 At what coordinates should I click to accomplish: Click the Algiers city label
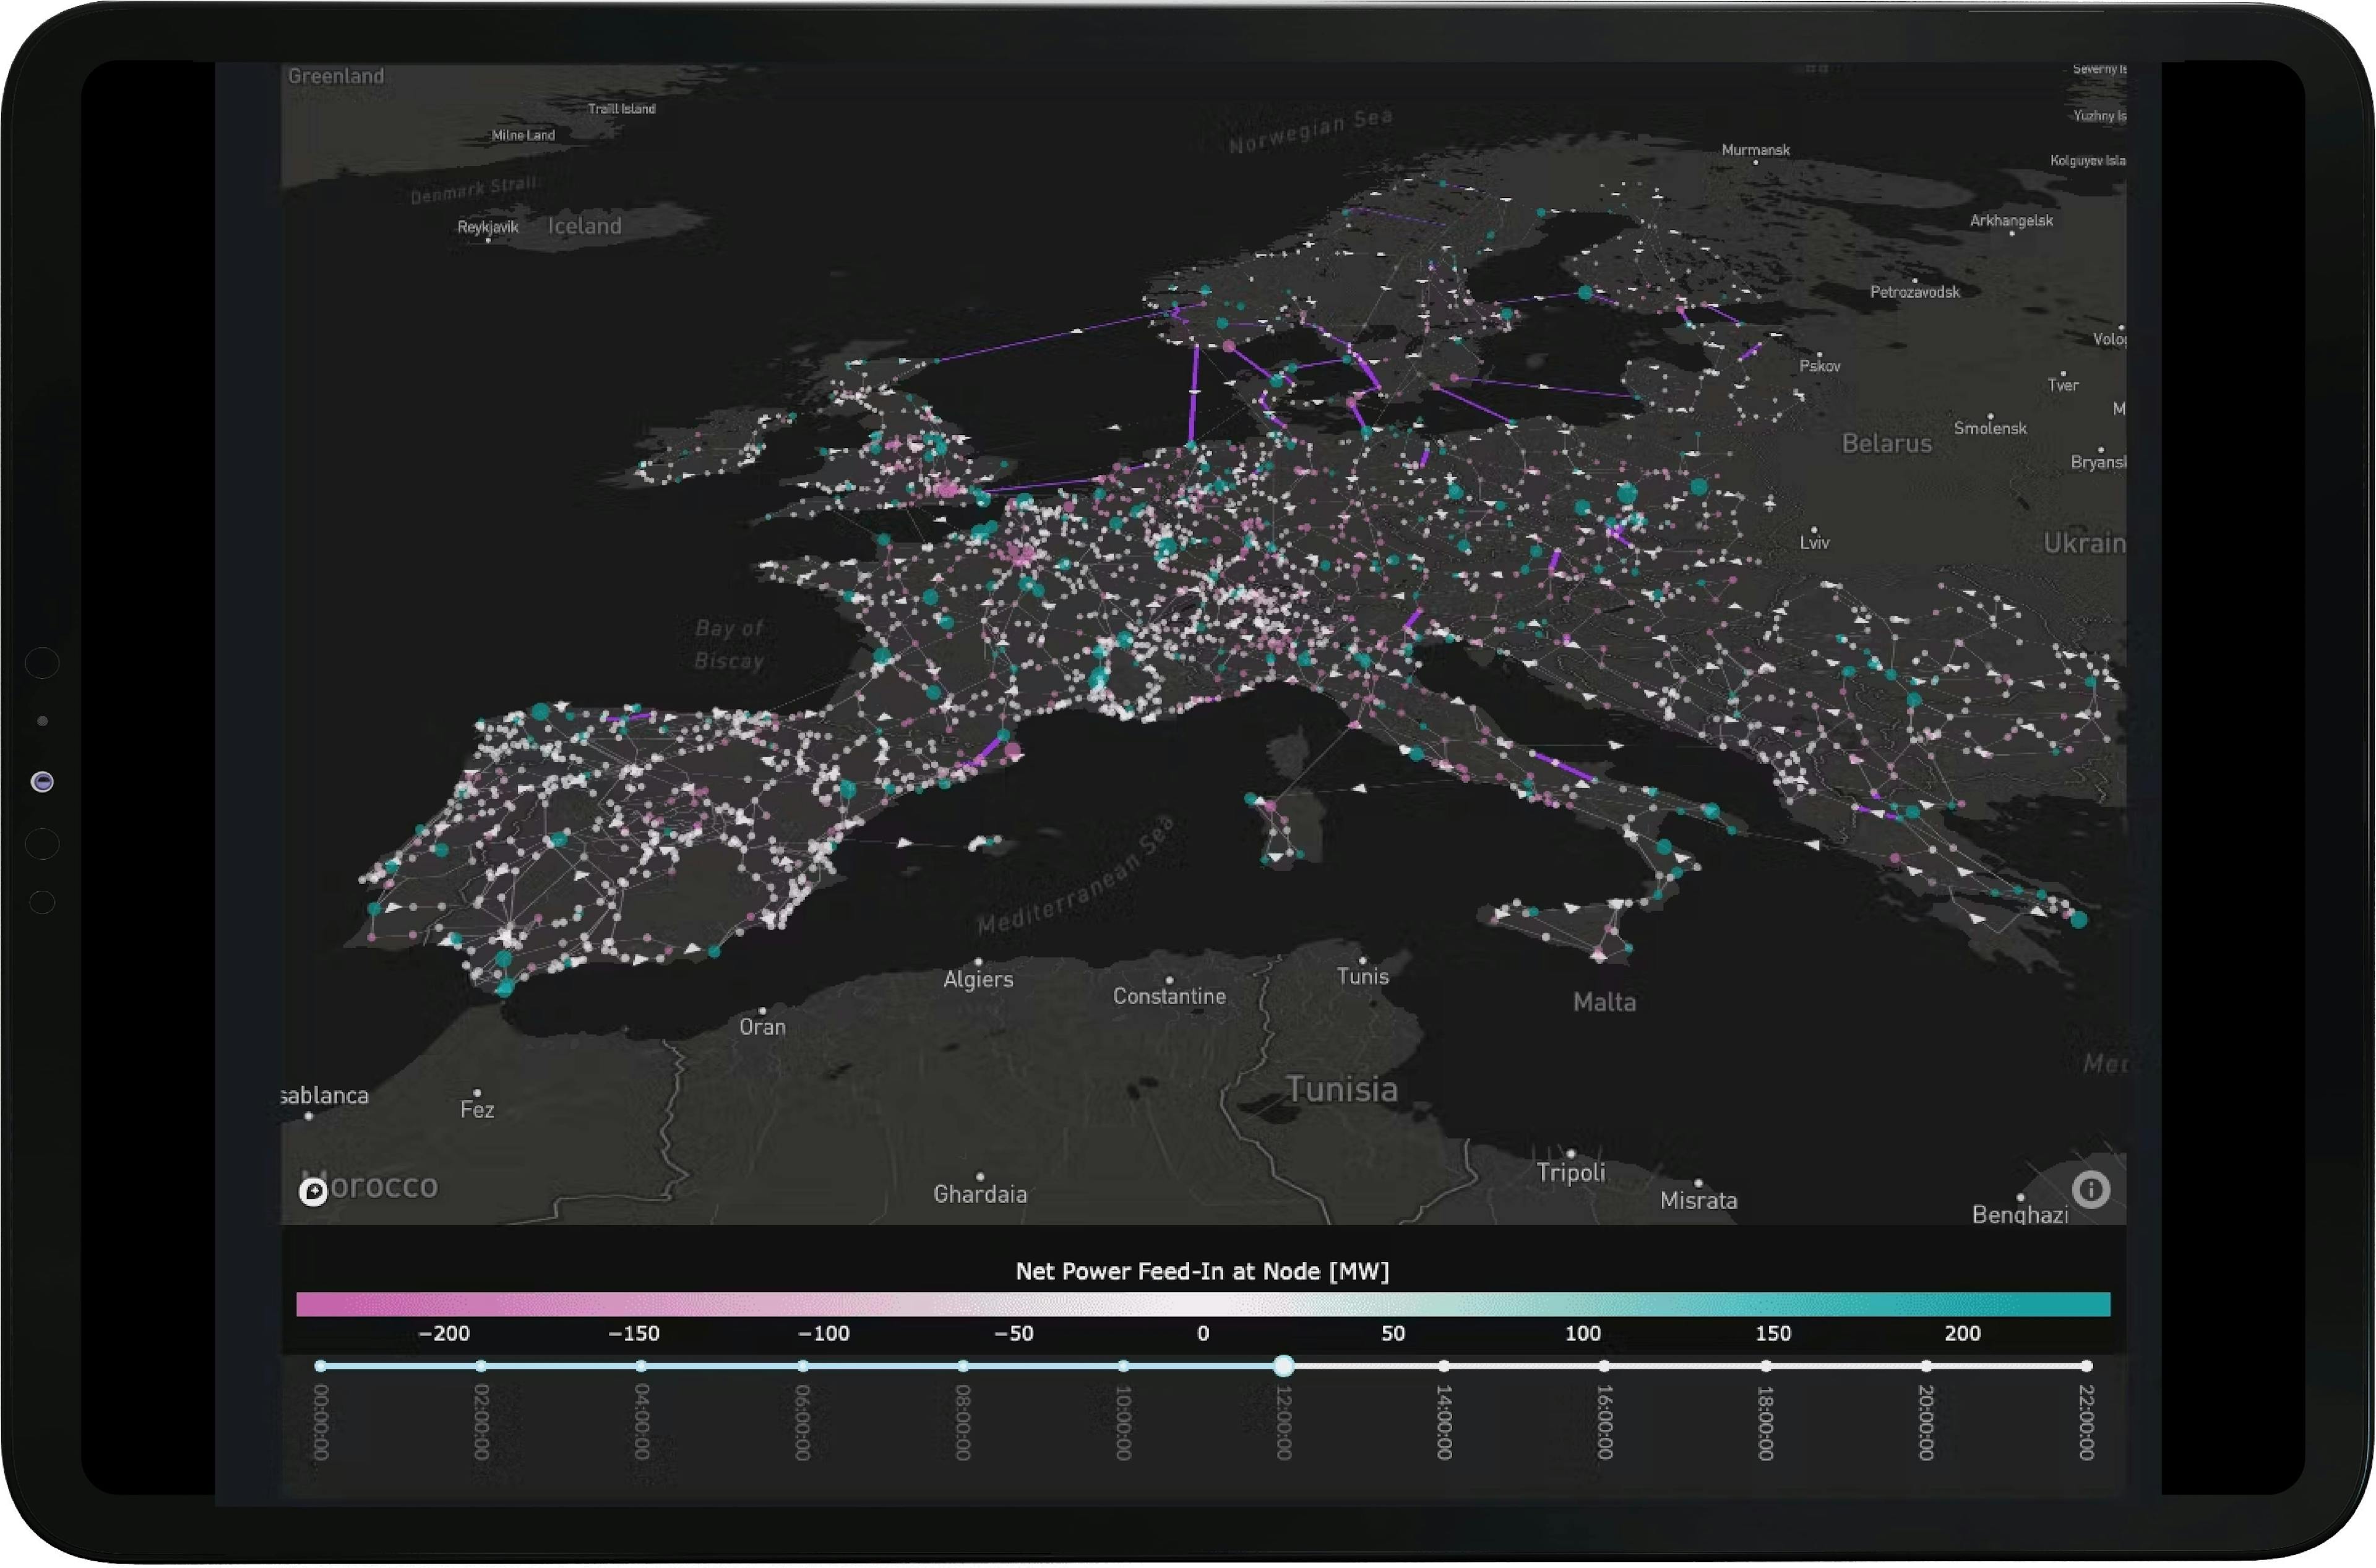click(x=978, y=980)
